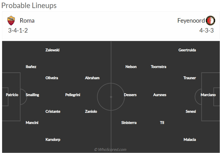
Task: Click the Roma club crest icon
Action: (11, 21)
